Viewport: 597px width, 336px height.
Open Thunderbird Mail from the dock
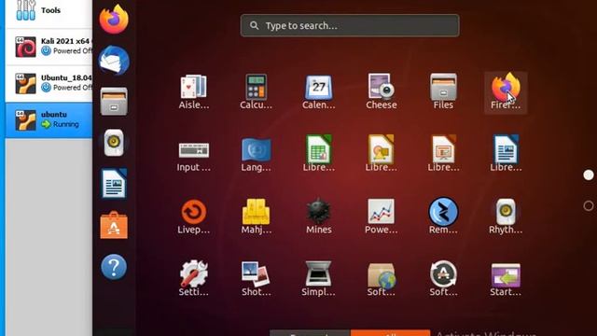click(114, 60)
